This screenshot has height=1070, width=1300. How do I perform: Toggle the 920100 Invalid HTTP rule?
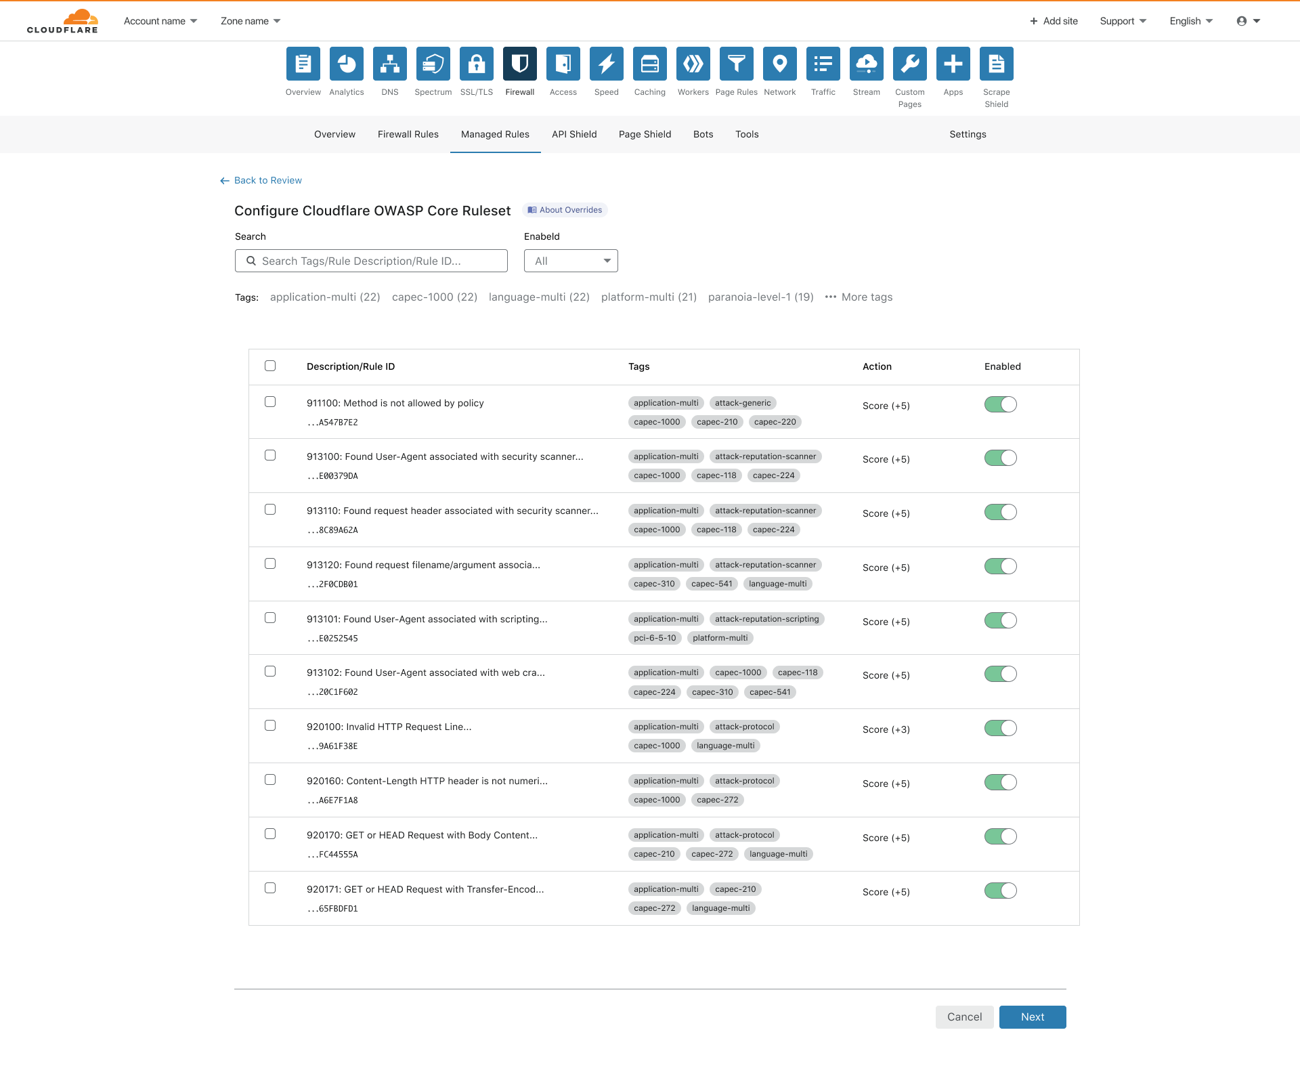(x=1001, y=728)
